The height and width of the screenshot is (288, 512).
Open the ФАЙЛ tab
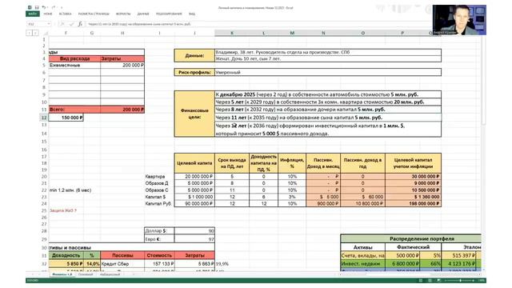pyautogui.click(x=32, y=14)
